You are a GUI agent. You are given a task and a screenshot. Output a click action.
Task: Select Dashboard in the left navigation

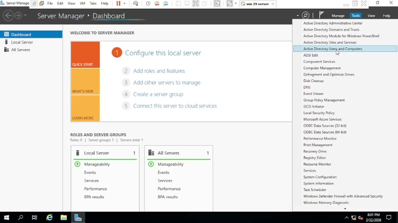tap(31, 34)
